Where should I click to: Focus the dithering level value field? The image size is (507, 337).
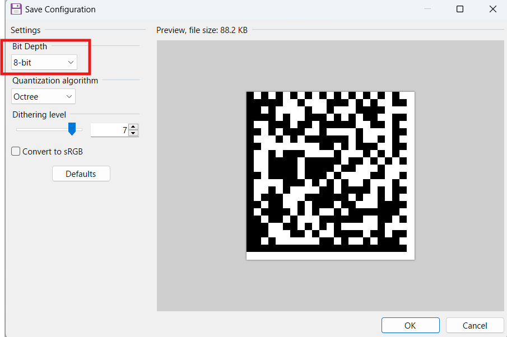109,130
